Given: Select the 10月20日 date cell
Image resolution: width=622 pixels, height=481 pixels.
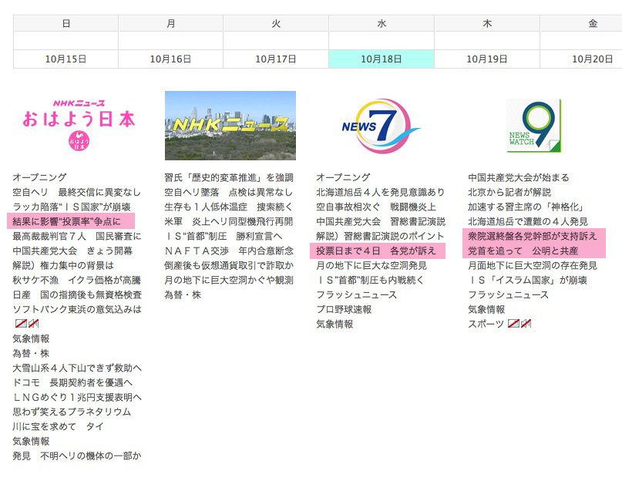Looking at the screenshot, I should [581, 59].
